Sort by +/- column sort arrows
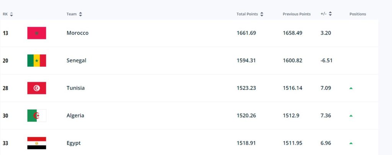 tap(330, 14)
